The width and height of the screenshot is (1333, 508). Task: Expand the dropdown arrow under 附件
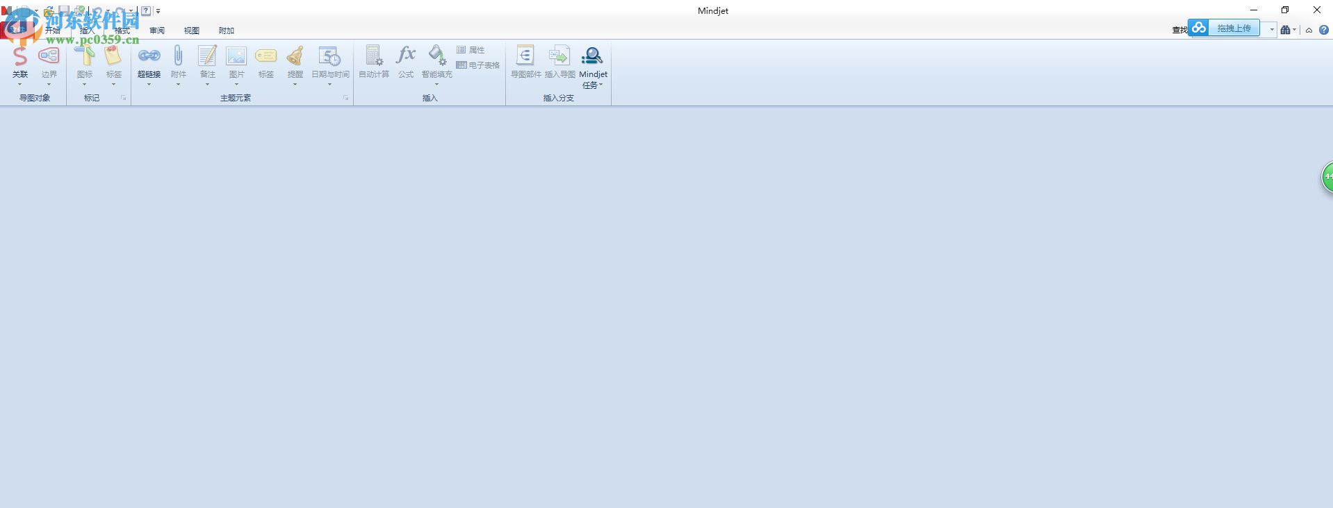point(178,85)
